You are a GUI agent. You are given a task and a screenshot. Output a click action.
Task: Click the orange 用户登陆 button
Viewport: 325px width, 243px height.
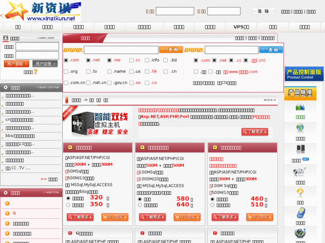point(17,64)
